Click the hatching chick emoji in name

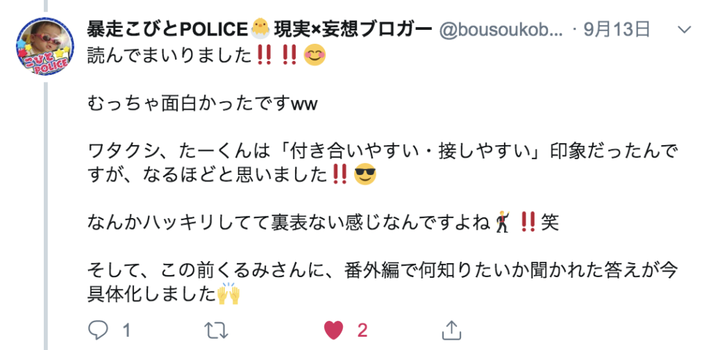click(260, 29)
